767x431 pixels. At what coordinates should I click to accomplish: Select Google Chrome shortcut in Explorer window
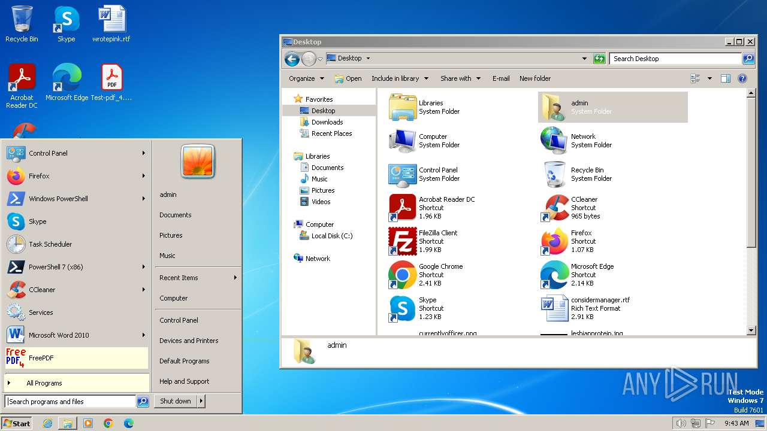[x=425, y=275]
